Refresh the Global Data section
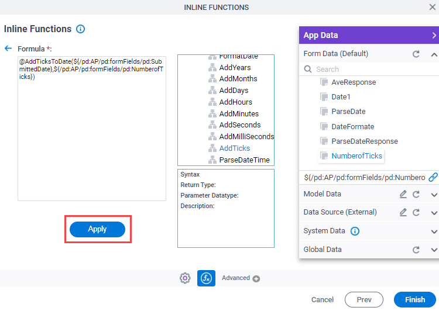Screen dimensions: 439x311 416,250
